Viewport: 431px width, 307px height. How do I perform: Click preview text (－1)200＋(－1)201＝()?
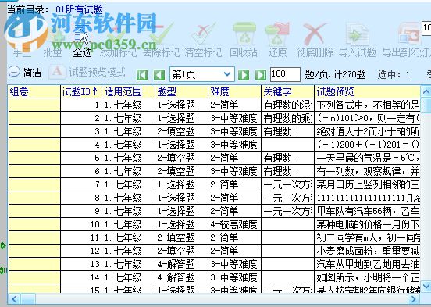pyautogui.click(x=367, y=145)
